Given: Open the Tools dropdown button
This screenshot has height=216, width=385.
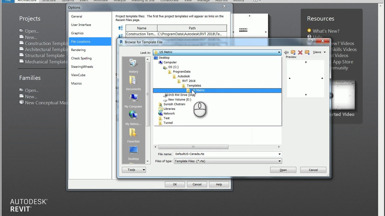Looking at the screenshot, I should (134, 170).
